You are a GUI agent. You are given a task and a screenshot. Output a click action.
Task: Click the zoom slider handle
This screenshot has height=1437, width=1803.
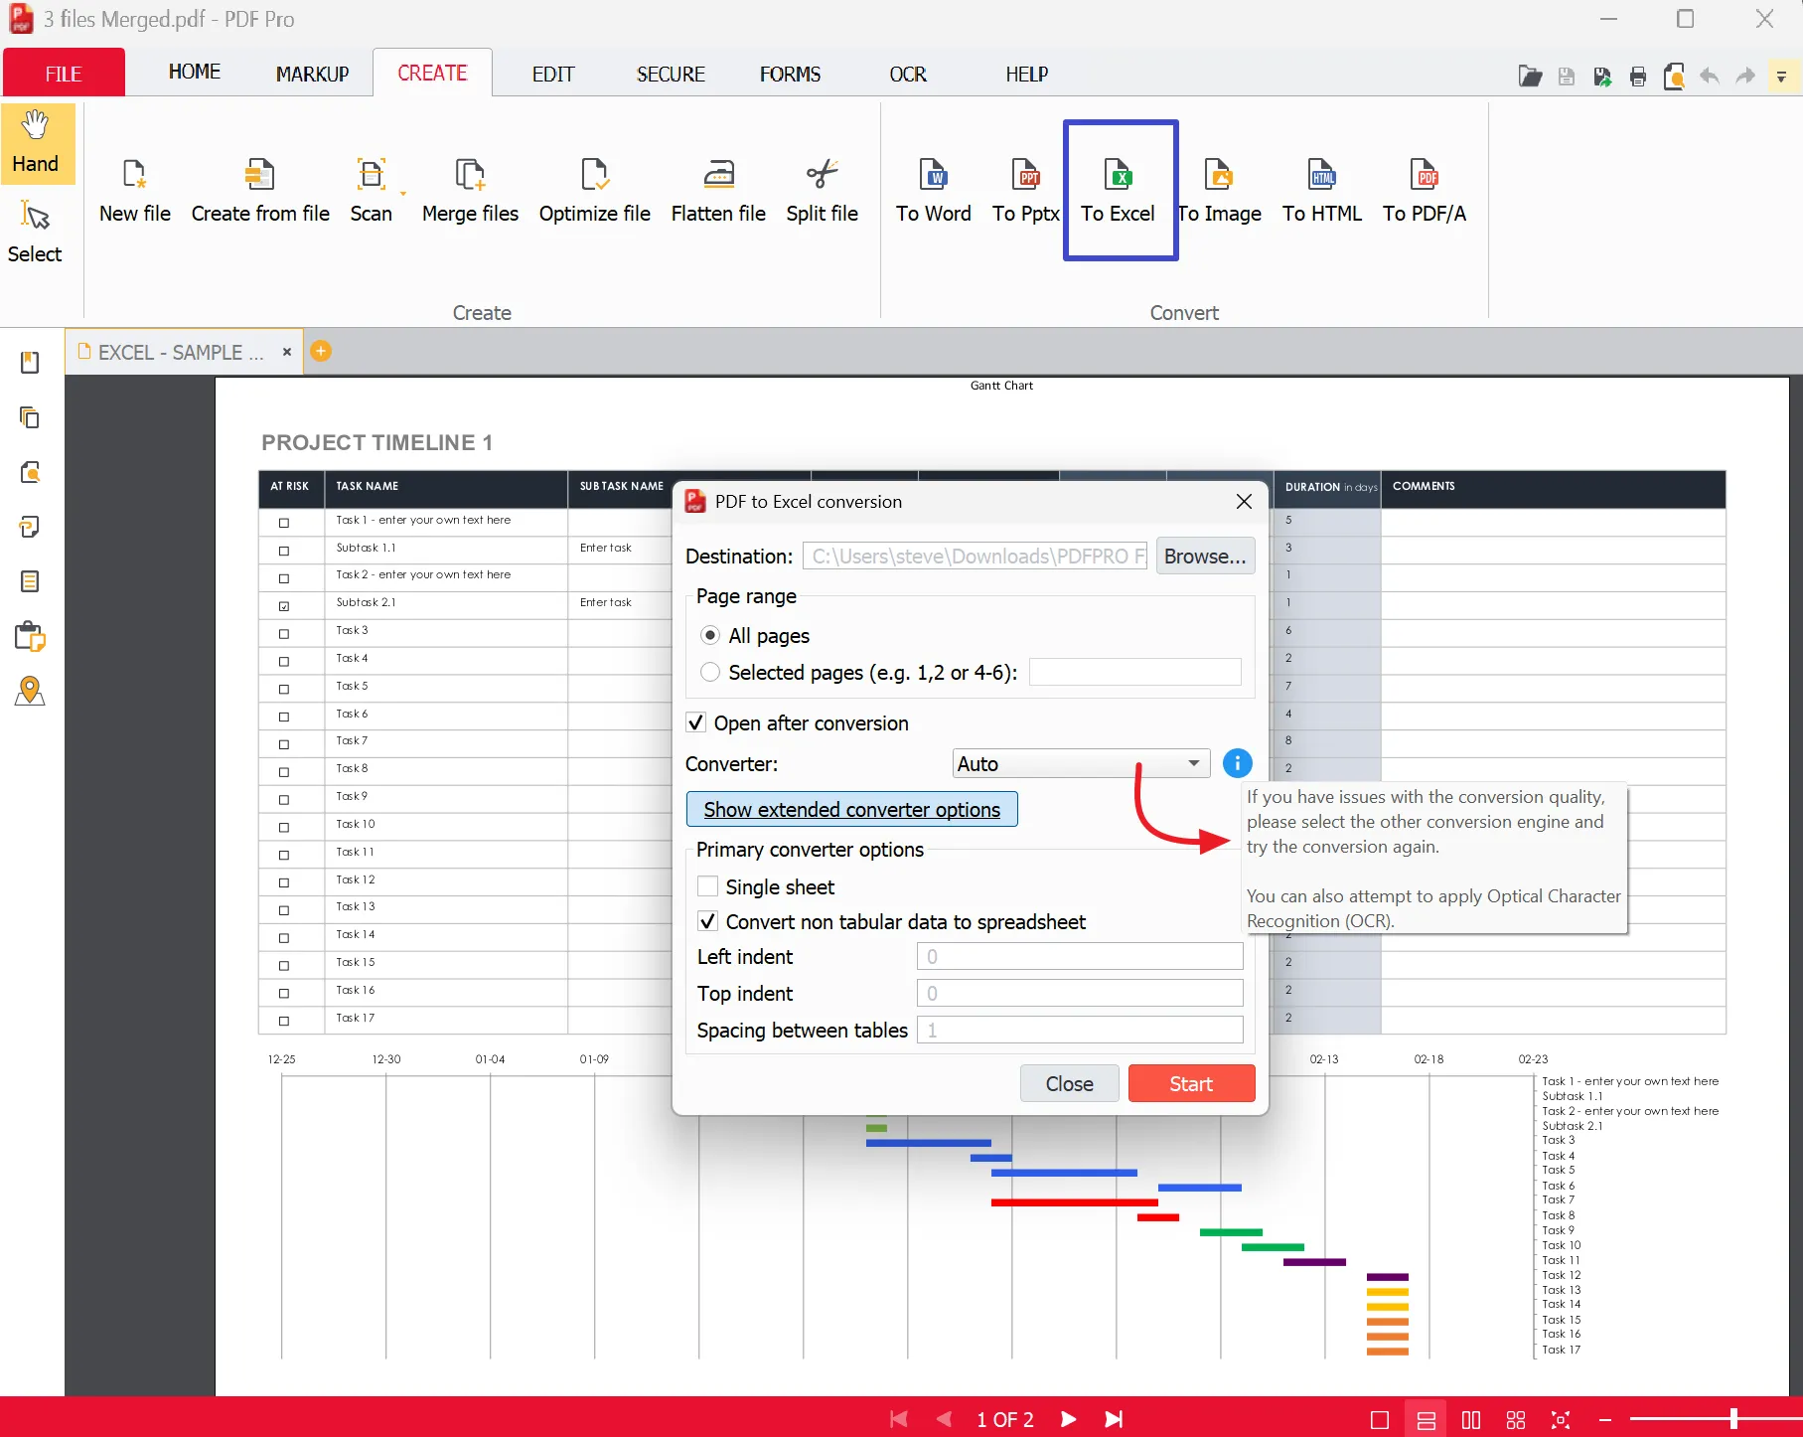coord(1733,1419)
